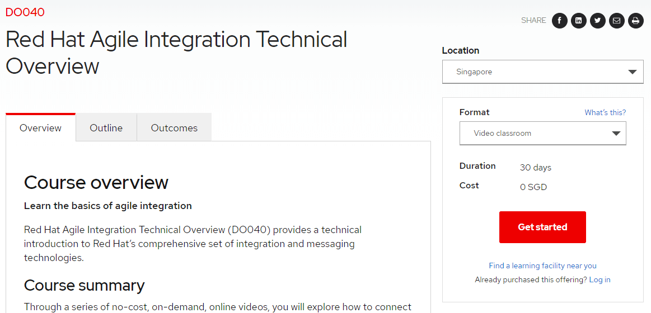Print the page using printer icon
This screenshot has width=651, height=313.
coord(636,21)
